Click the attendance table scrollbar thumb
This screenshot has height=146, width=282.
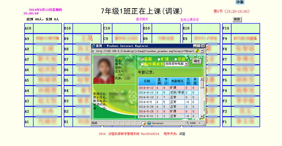click(x=202, y=85)
